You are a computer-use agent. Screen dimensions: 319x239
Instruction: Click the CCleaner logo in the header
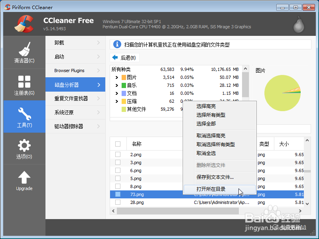point(24,24)
